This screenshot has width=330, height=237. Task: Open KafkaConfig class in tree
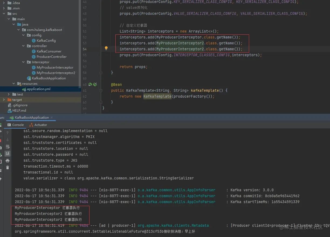click(x=46, y=41)
